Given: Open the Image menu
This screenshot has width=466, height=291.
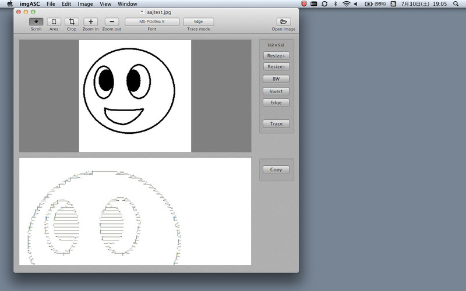Looking at the screenshot, I should [85, 4].
